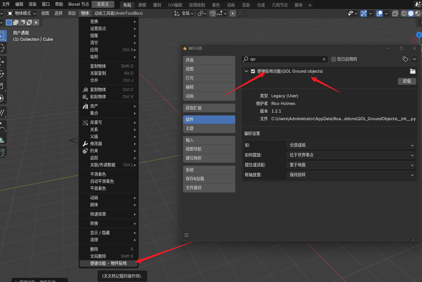Open pivot point dropdown
This screenshot has width=422, height=282.
[202, 13]
